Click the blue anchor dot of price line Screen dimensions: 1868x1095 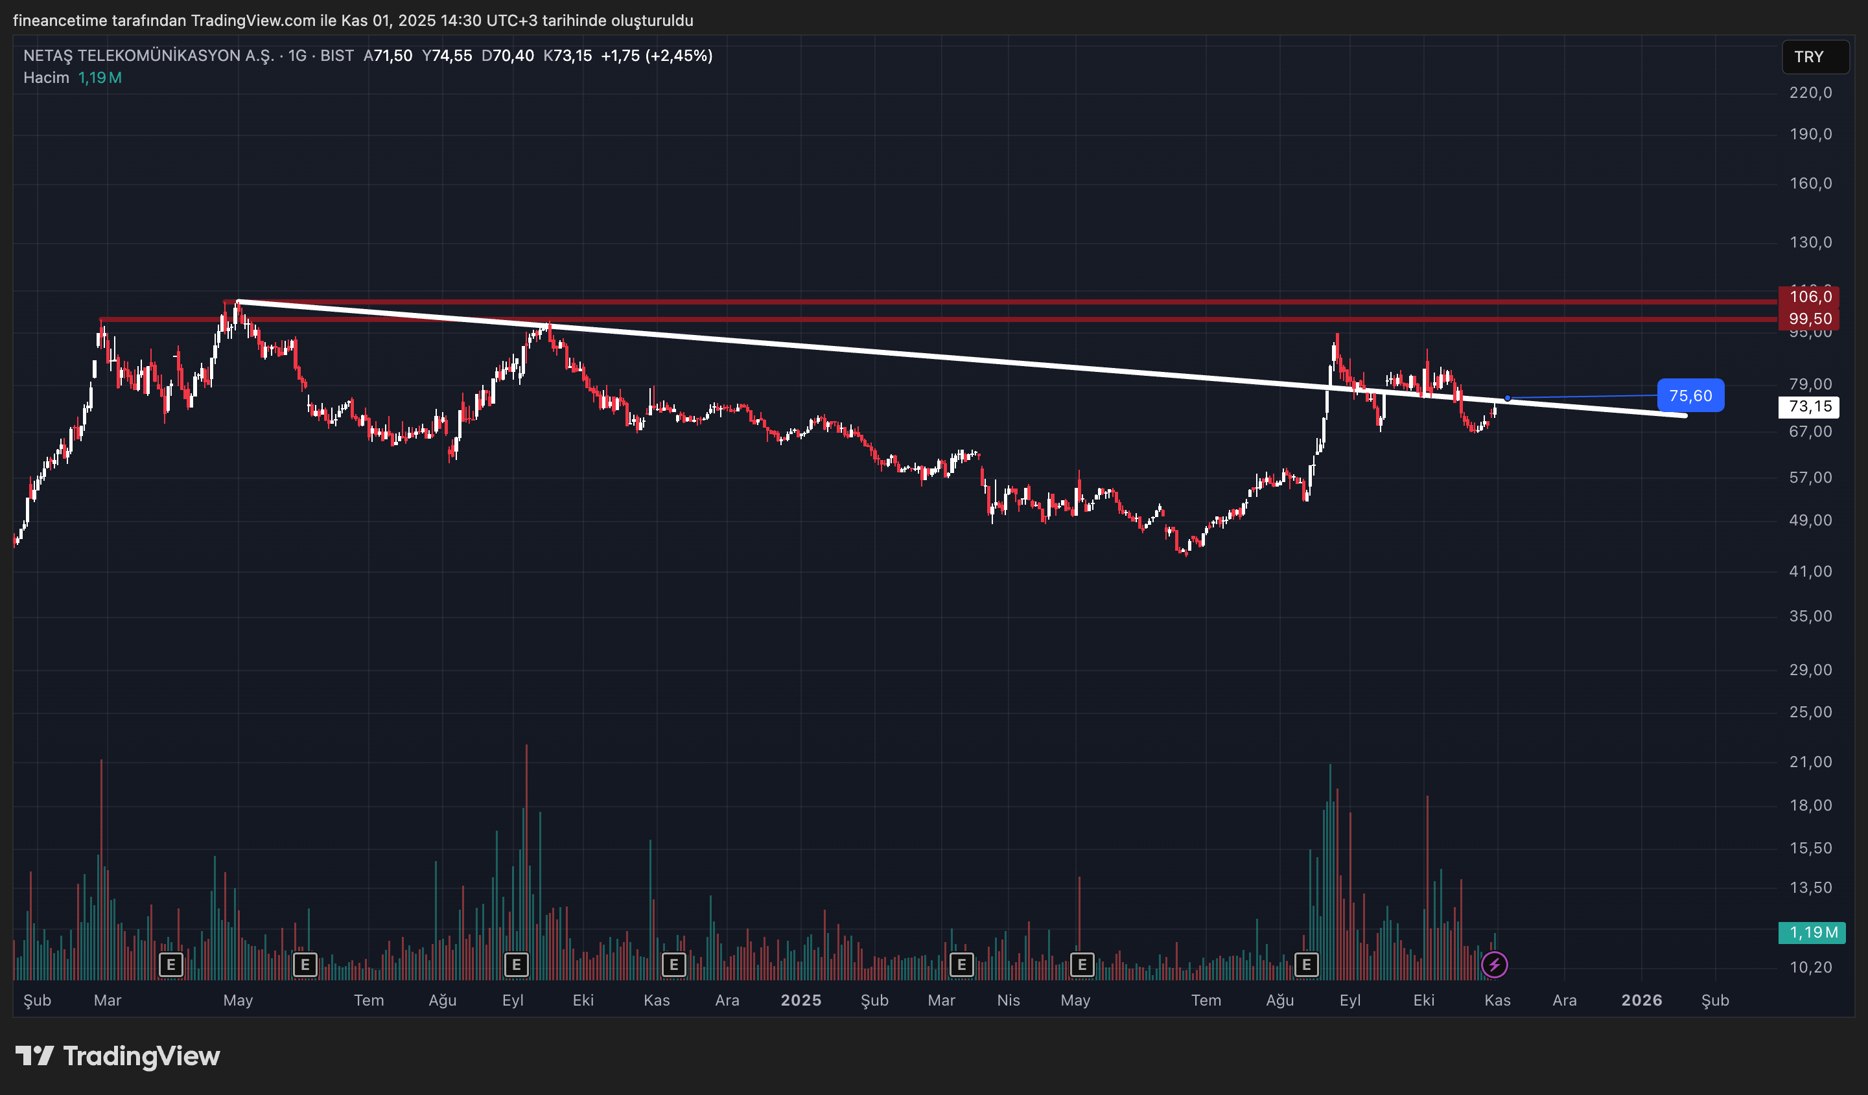(1507, 398)
